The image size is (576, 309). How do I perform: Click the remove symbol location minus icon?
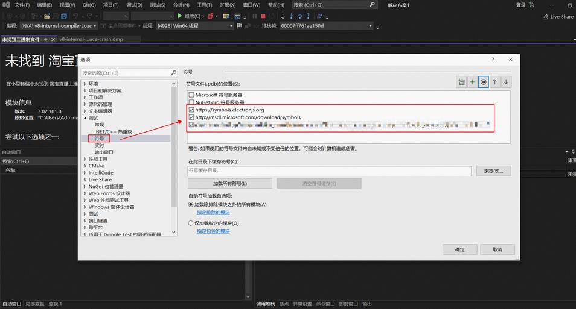[484, 82]
